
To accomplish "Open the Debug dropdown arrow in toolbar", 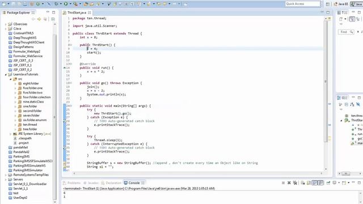I will point(61,4).
